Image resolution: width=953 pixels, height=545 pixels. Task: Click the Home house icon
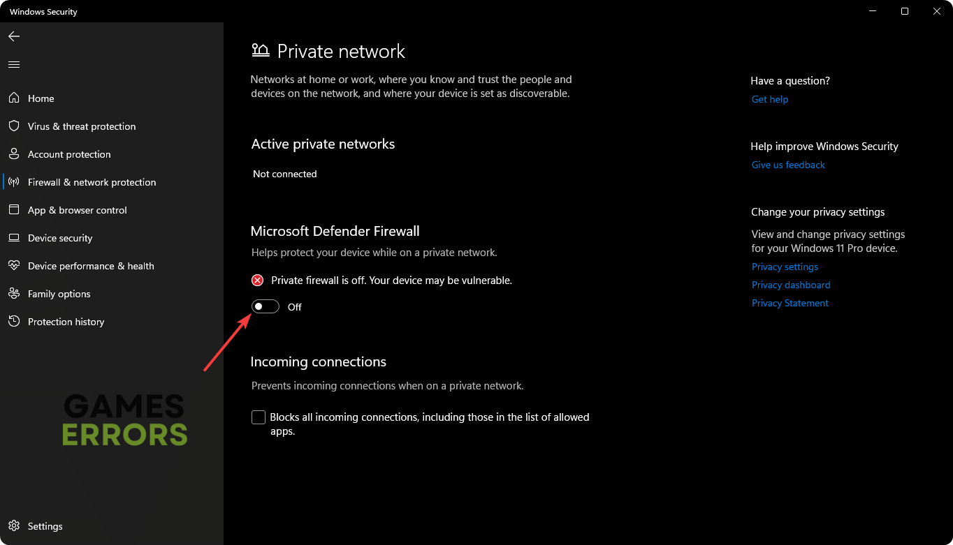click(14, 98)
